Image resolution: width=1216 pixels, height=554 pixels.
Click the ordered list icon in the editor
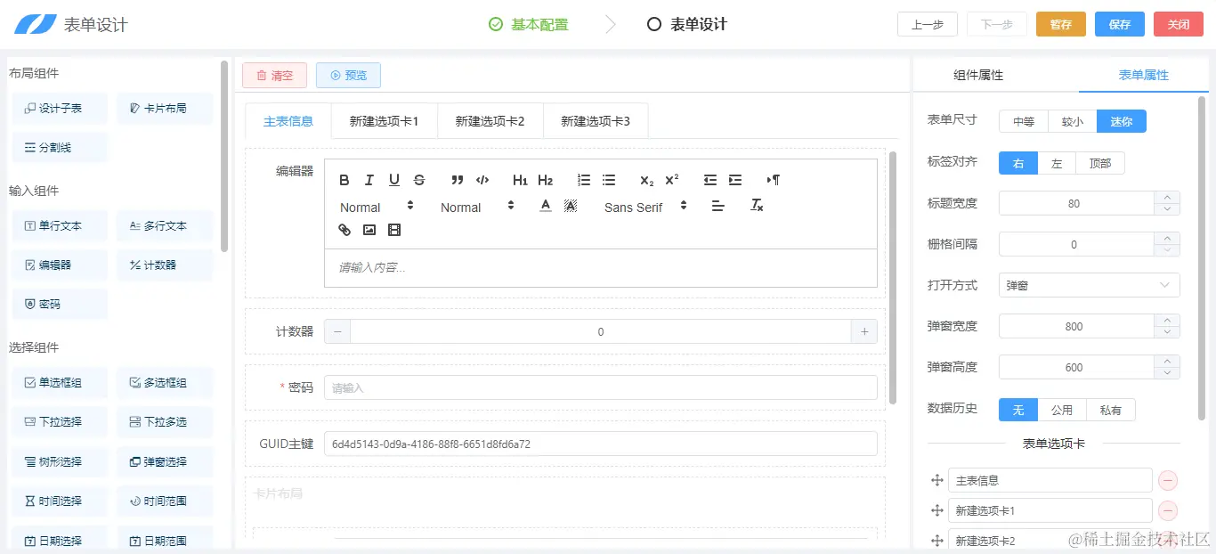(x=583, y=179)
